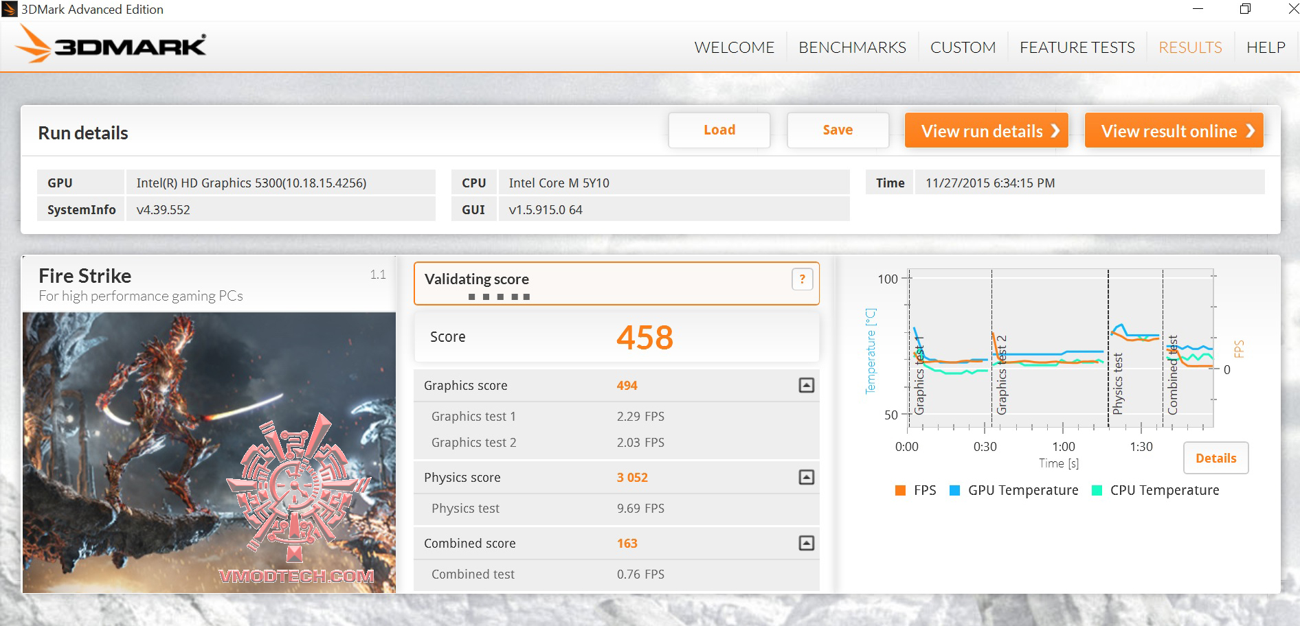The image size is (1300, 626).
Task: Click the Graphics test 1 row
Action: (616, 417)
